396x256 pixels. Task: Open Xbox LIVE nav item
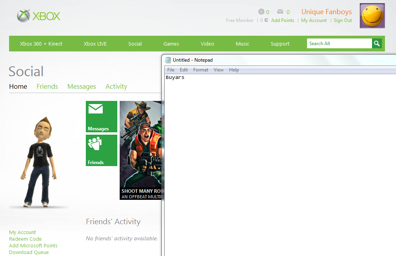(x=95, y=44)
